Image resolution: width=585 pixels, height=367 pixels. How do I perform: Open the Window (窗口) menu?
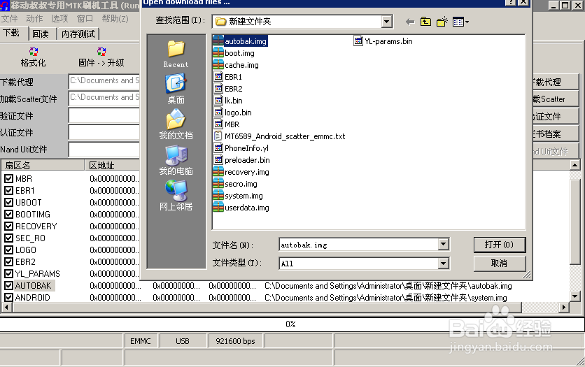tap(85, 19)
